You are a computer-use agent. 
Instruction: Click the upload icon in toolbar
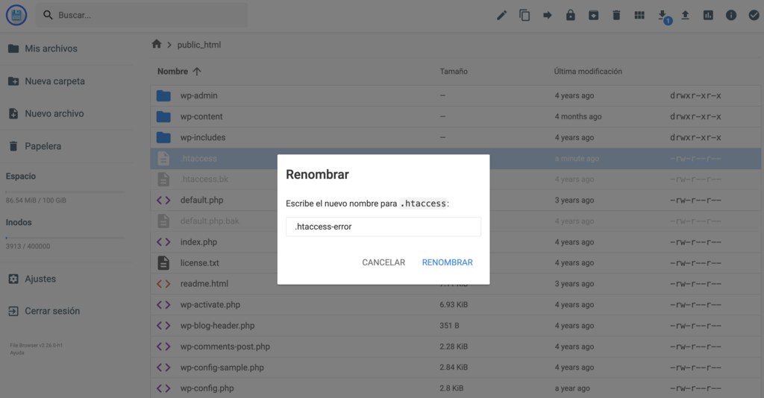[685, 16]
